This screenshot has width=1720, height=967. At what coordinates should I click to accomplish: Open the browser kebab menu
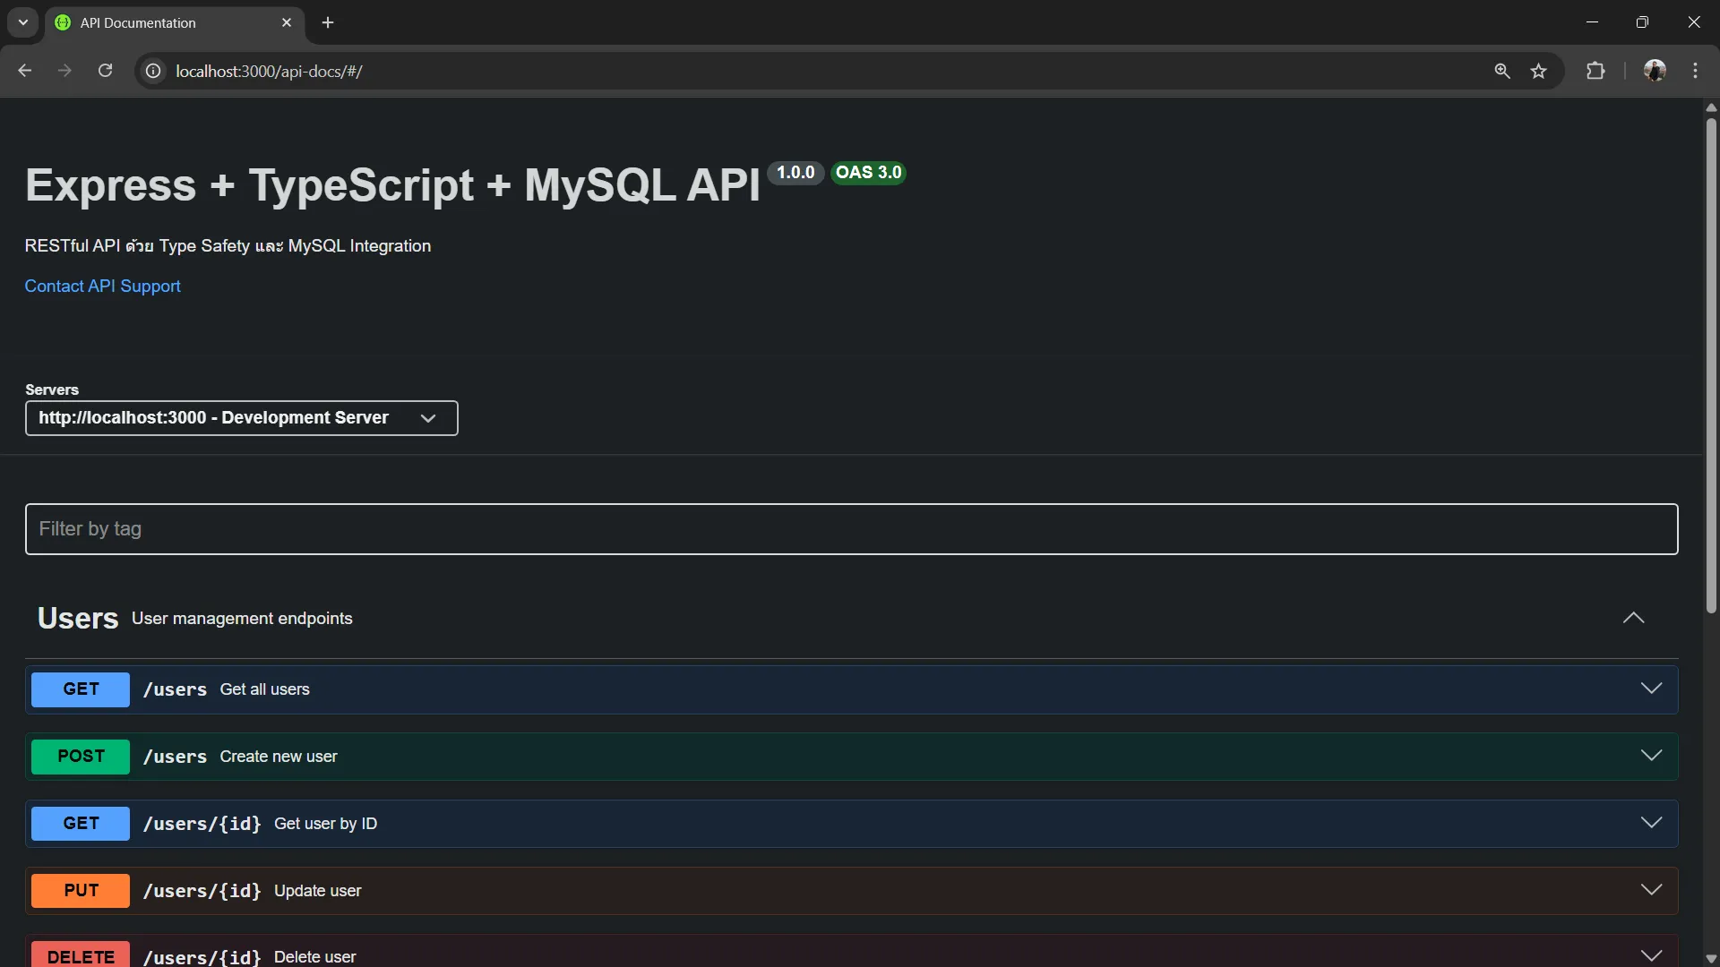click(1696, 71)
